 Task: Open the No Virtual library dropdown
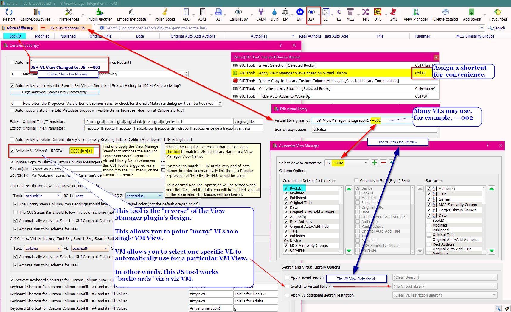point(445,286)
